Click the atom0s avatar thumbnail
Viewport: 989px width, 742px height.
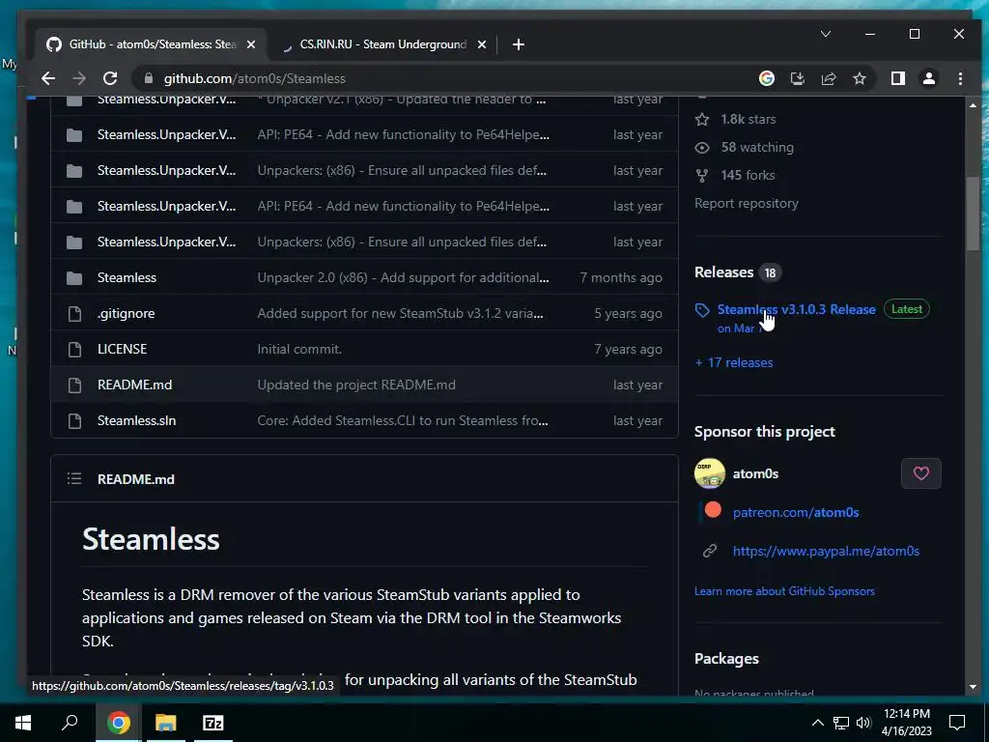pos(710,473)
